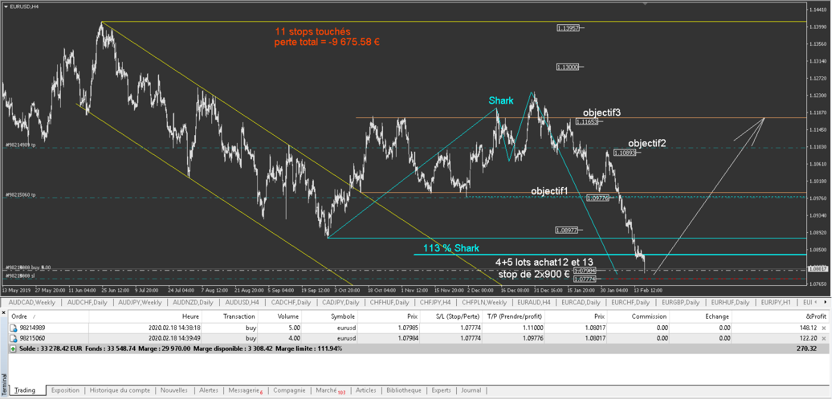Switch to CADJPY,Daily chart tab
This screenshot has width=832, height=399.
(342, 303)
